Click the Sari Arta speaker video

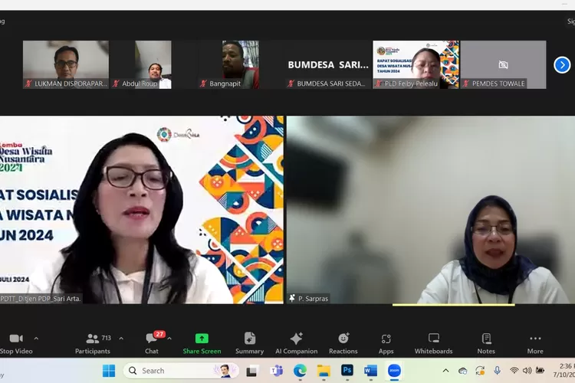coord(142,210)
